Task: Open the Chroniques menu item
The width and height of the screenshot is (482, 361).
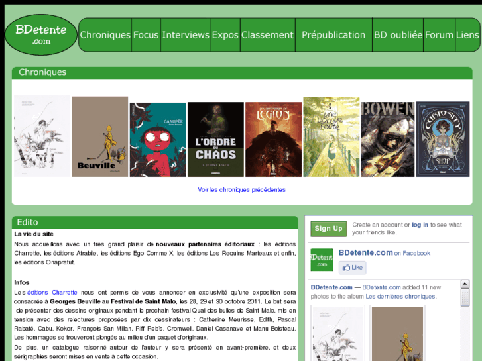Action: point(105,35)
